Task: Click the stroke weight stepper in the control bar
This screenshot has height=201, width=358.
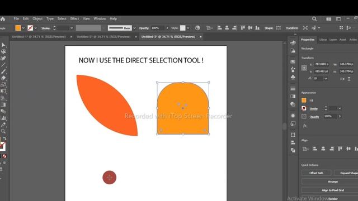Action: tap(54, 28)
